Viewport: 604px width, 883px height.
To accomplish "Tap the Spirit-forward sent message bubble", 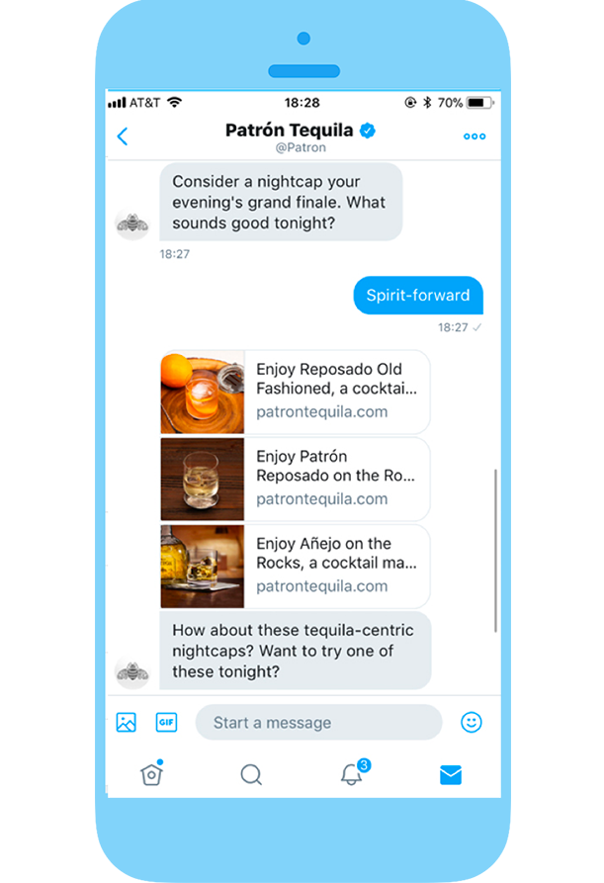I will point(418,295).
